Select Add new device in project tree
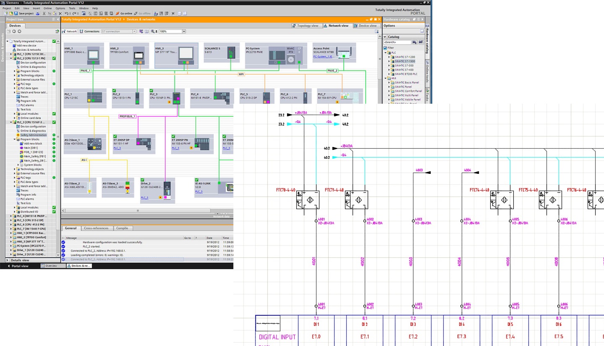This screenshot has height=346, width=604. (x=26, y=45)
